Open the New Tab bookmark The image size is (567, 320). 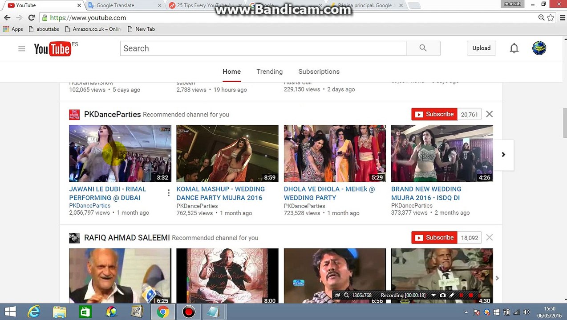(x=141, y=29)
